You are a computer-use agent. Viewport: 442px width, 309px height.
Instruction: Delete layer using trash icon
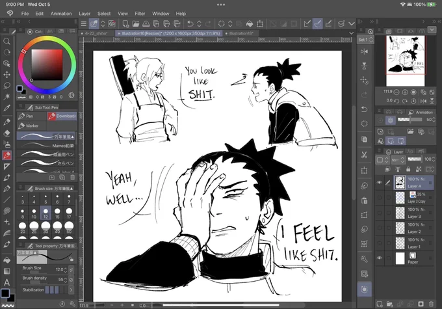(x=431, y=304)
